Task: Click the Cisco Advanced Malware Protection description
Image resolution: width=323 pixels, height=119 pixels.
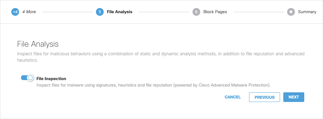Action: tap(153, 85)
